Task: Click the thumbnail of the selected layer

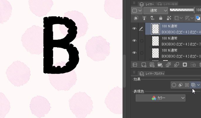Action: pos(155,29)
